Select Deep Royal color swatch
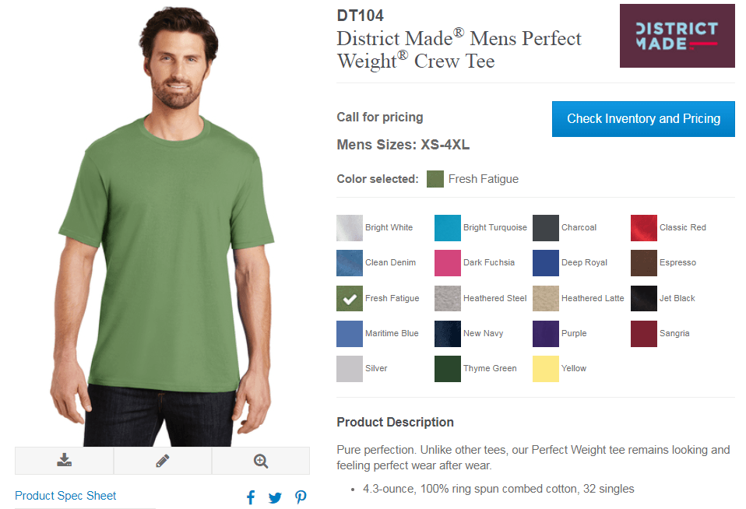The height and width of the screenshot is (509, 746). pyautogui.click(x=546, y=263)
